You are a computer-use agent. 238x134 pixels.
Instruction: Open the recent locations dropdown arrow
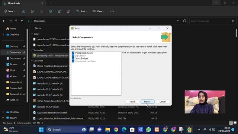click(16, 21)
